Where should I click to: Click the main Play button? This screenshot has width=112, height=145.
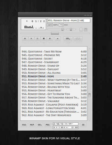pyautogui.click(x=31, y=39)
